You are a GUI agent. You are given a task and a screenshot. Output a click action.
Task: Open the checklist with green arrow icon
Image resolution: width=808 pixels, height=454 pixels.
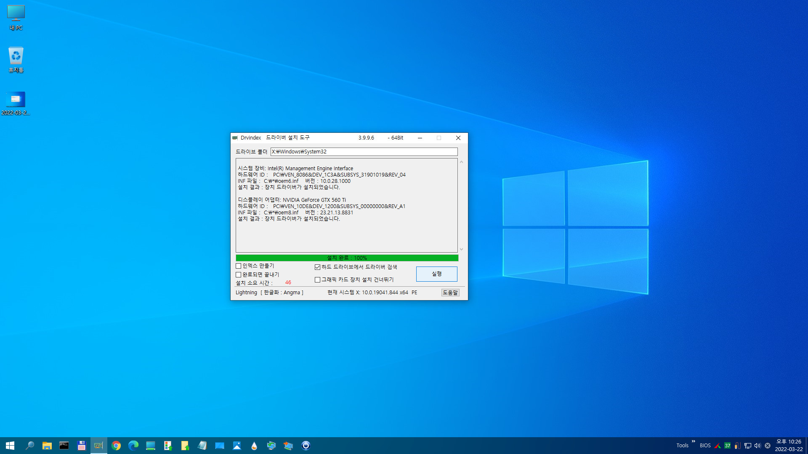168,446
